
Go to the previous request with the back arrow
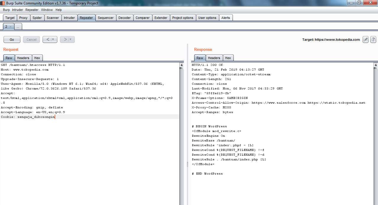(48, 39)
